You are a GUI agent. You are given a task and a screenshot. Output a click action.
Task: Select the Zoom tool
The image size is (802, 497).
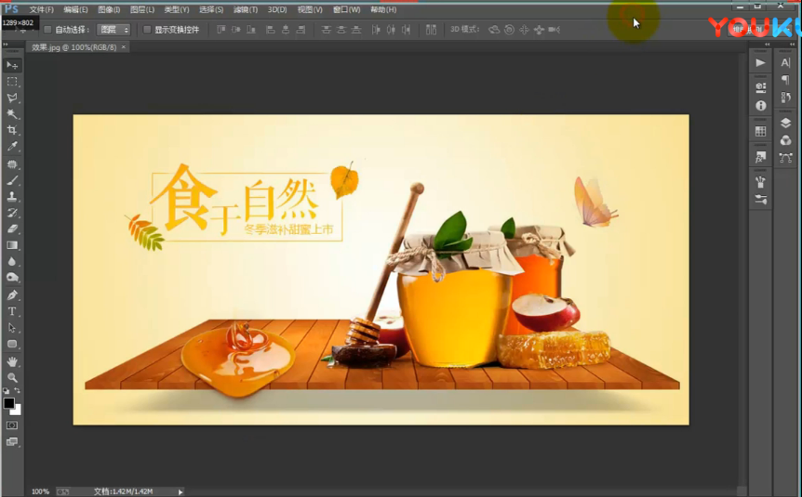coord(12,377)
